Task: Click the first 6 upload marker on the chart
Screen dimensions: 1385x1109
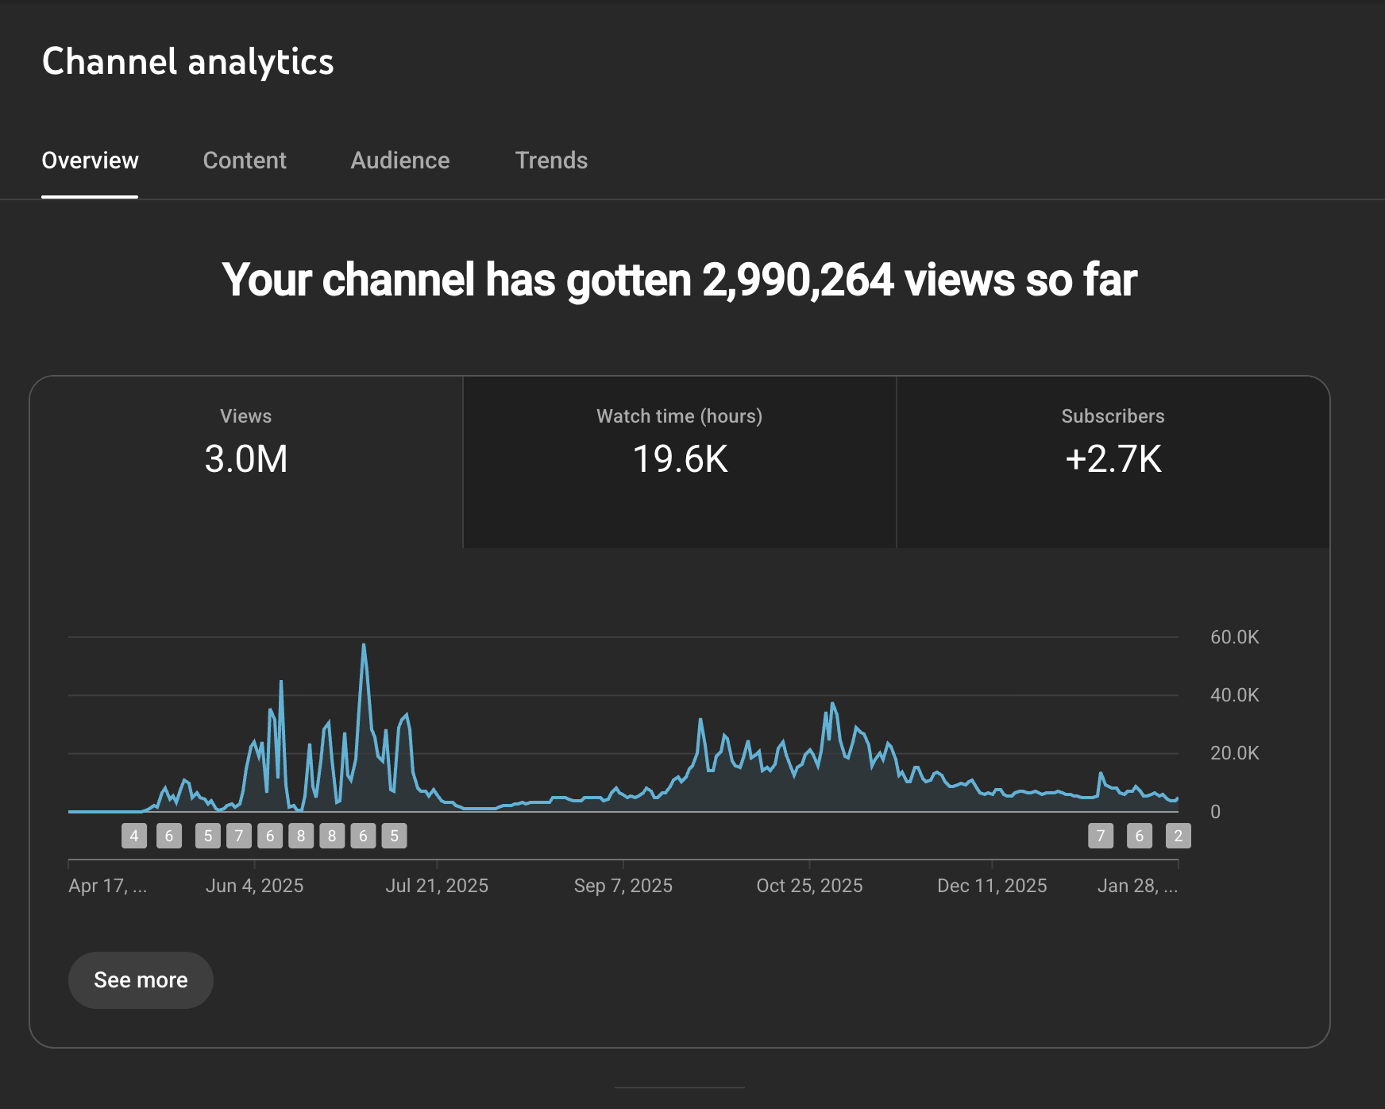Action: point(168,835)
